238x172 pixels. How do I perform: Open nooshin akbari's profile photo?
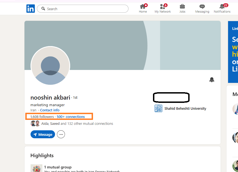[50, 66]
